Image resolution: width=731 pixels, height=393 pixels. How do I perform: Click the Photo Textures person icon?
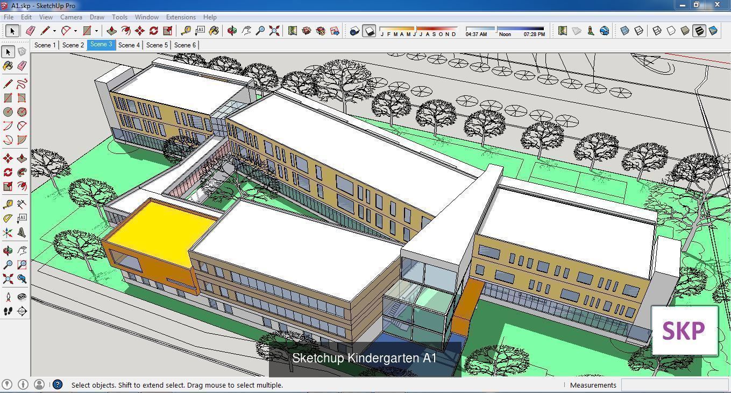click(x=590, y=31)
